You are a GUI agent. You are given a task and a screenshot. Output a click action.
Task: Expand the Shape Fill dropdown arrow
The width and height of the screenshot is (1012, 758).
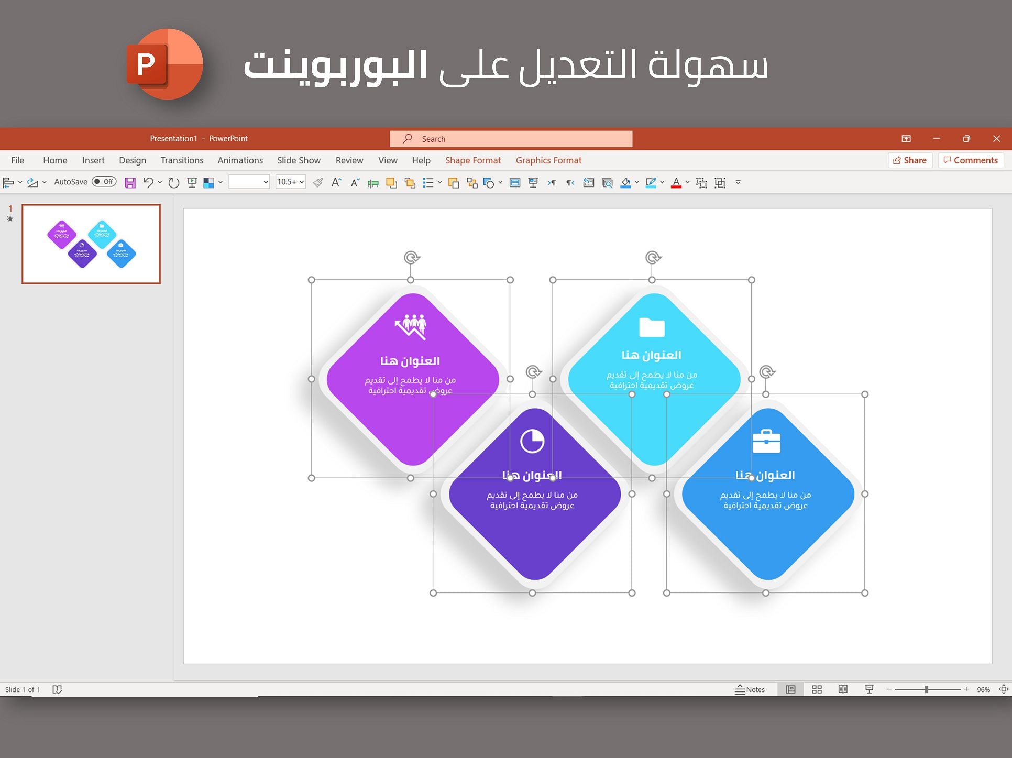tap(637, 182)
